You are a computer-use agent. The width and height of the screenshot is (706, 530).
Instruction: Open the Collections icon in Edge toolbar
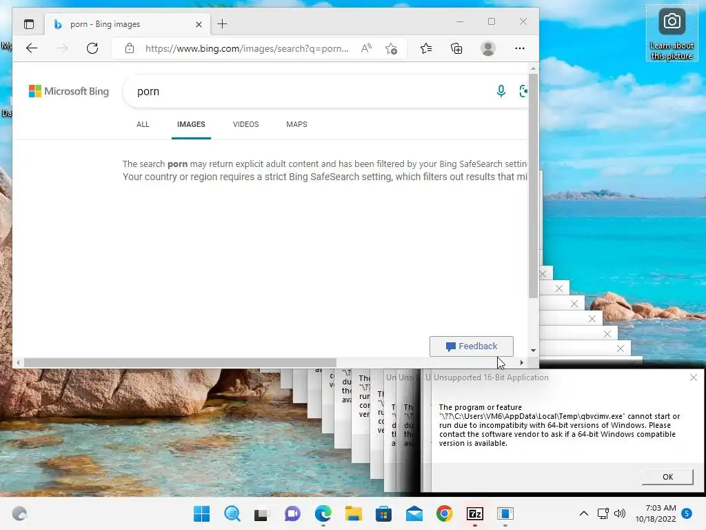tap(456, 48)
